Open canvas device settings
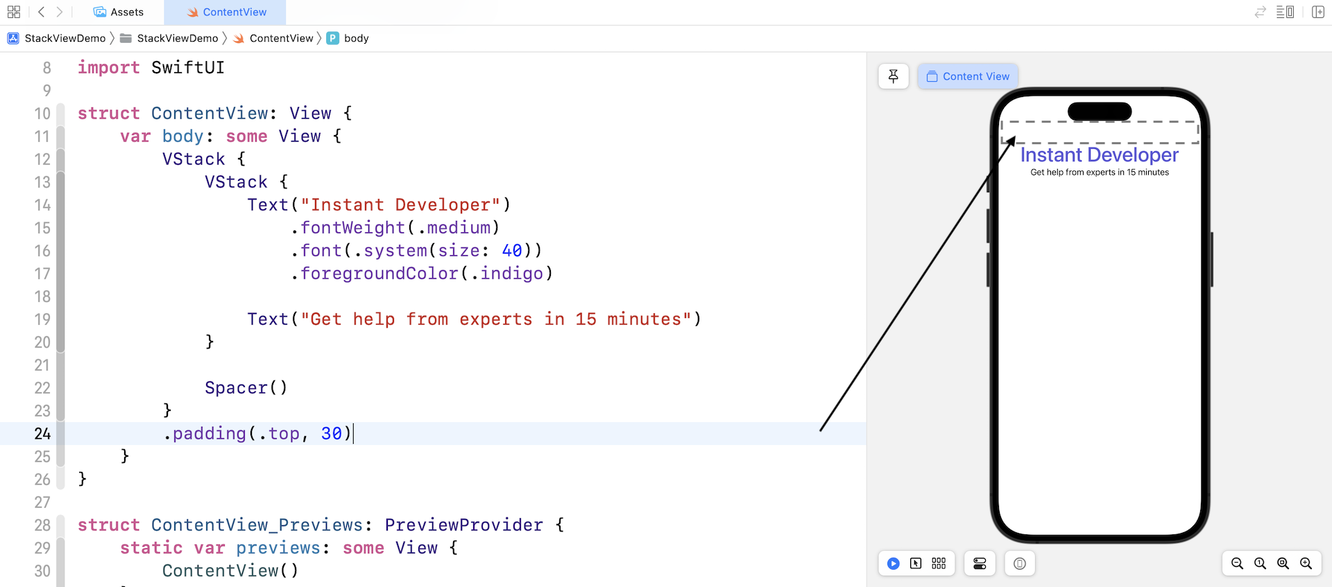Viewport: 1332px width, 587px height. 980,563
